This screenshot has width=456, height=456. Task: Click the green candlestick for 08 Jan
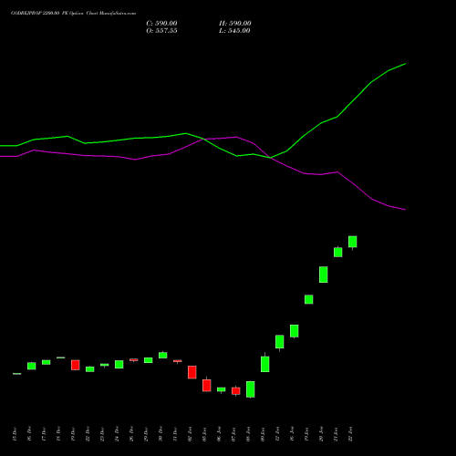pos(251,389)
